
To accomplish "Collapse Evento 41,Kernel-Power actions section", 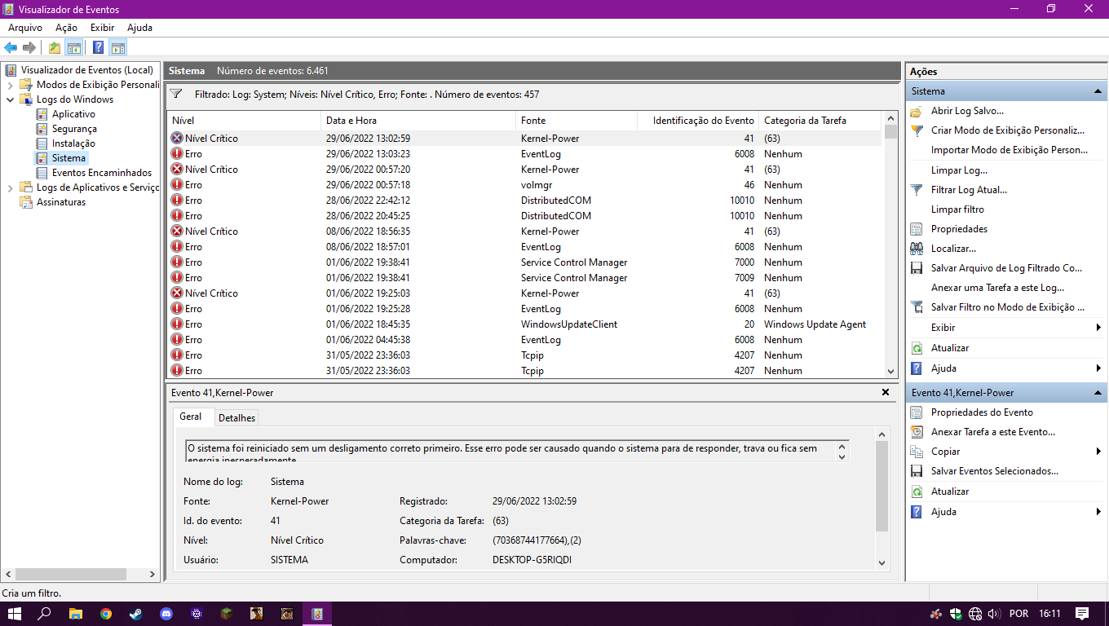I will coord(1098,393).
